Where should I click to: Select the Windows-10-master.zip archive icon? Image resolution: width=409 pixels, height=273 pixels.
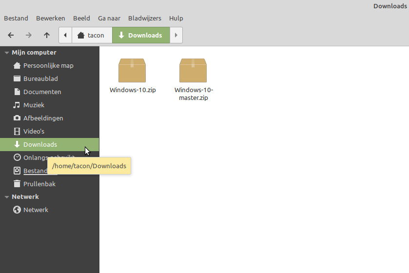(x=193, y=70)
